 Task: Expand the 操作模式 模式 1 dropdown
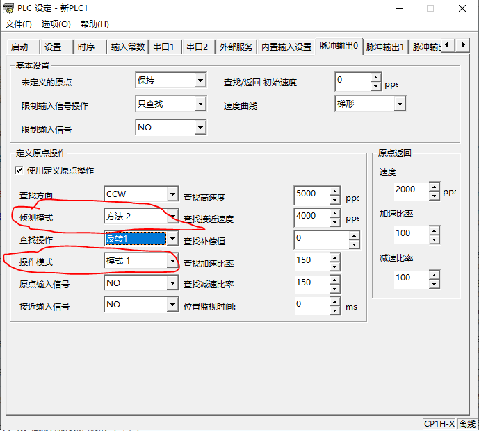[x=172, y=261]
